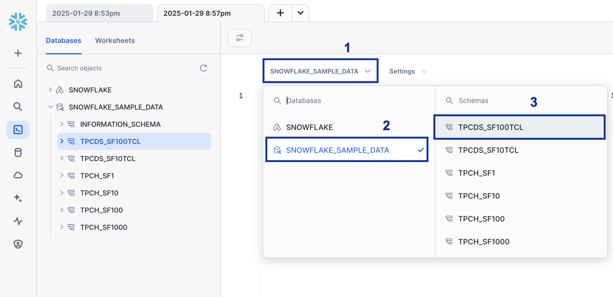Expand TPCH_SF1 in the tree
The height and width of the screenshot is (297, 613).
pos(62,176)
